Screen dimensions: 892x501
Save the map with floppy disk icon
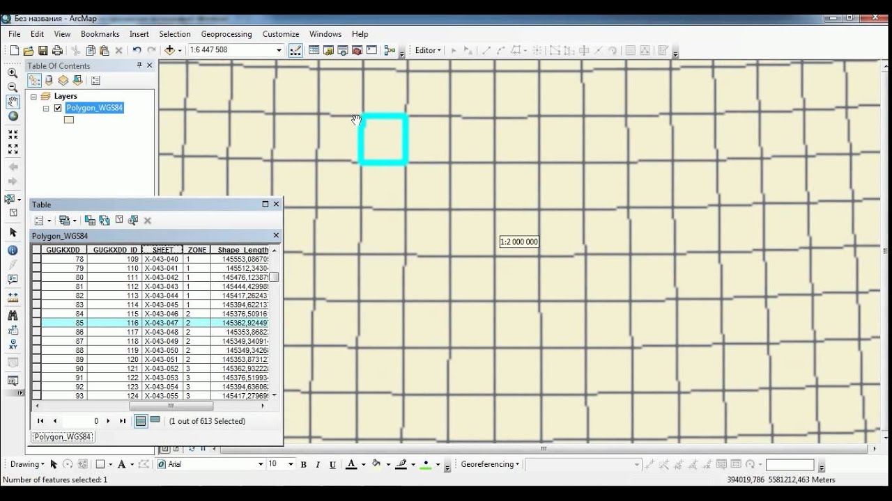[x=43, y=50]
